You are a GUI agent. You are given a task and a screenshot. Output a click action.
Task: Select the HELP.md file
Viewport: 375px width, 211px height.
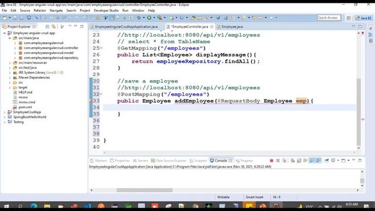tap(25, 93)
